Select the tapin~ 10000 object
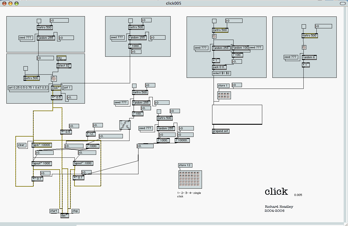Image resolution: width=348 pixels, height=226 pixels. pos(41,145)
